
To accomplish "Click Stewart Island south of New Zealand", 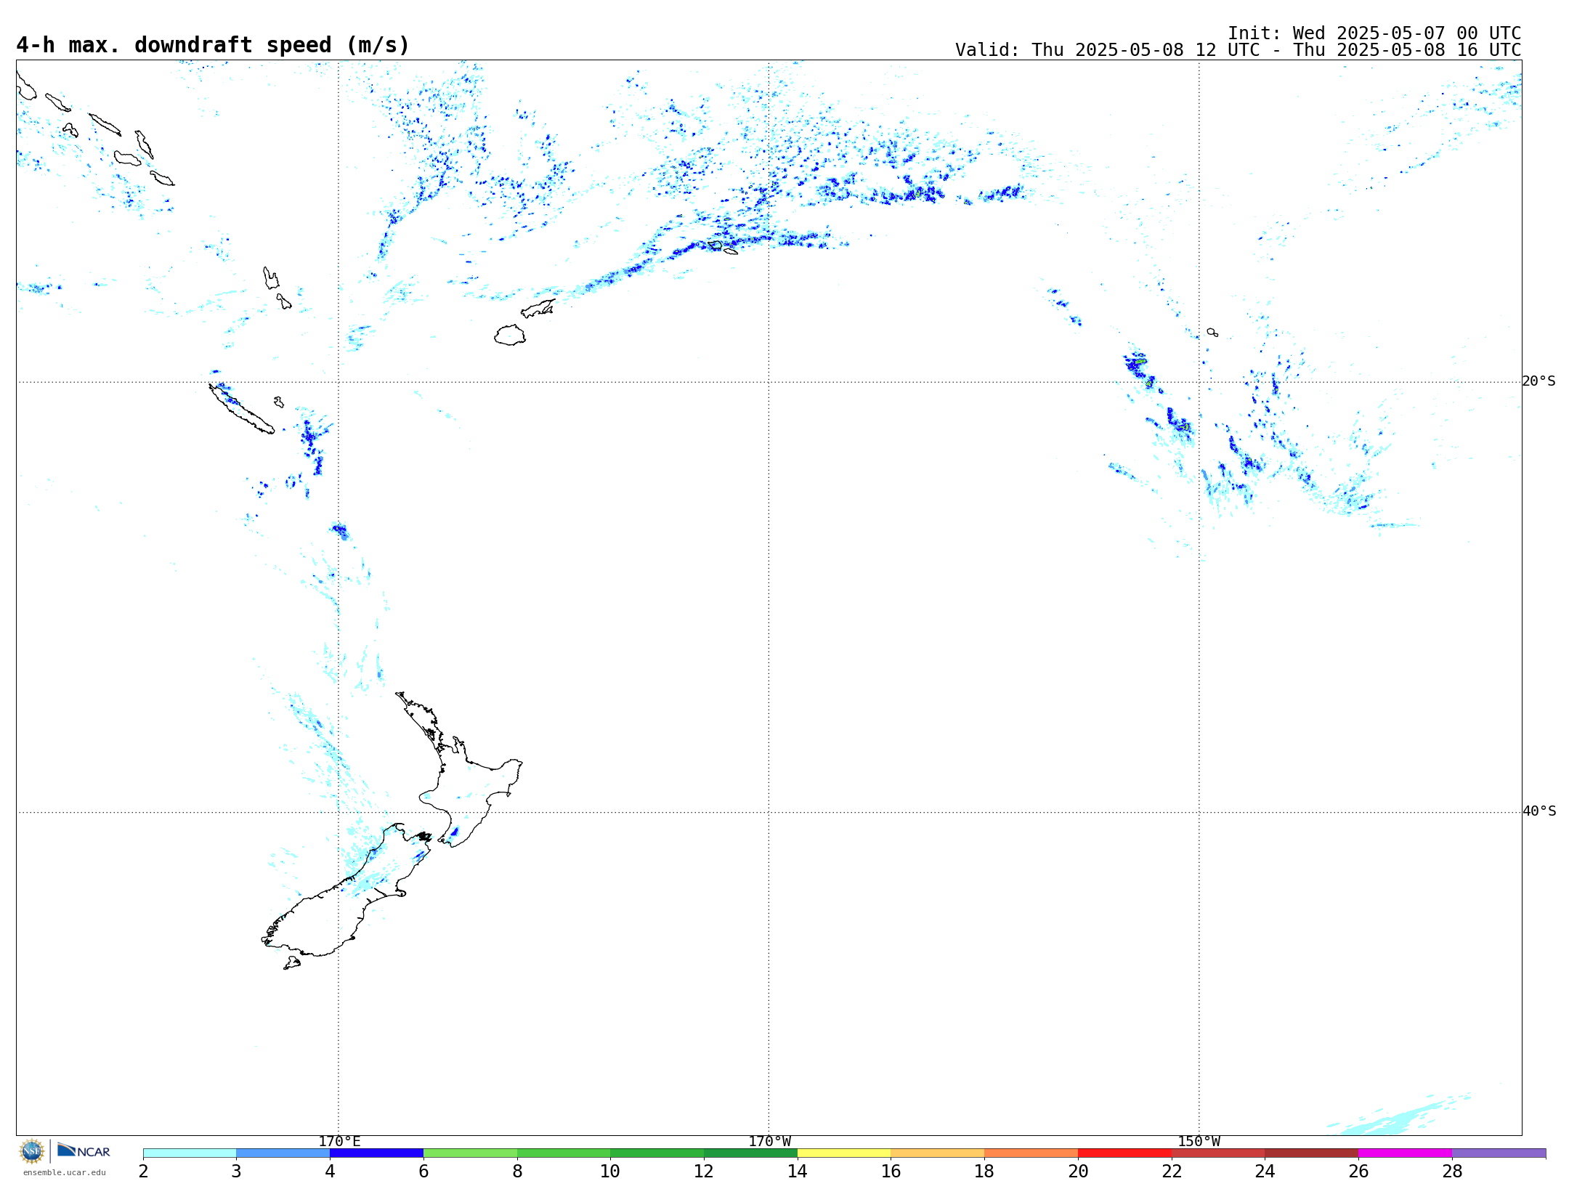I will (292, 963).
